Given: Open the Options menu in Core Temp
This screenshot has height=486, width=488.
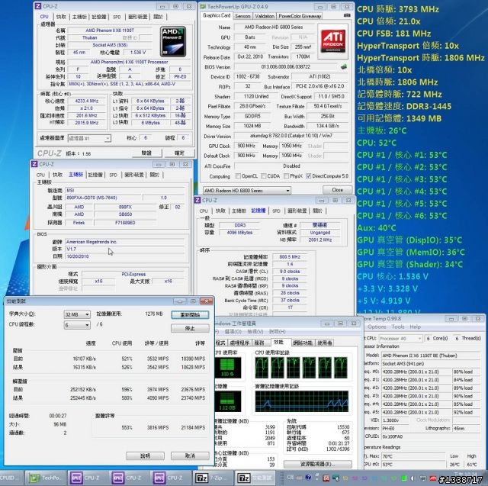Looking at the screenshot, I should click(x=377, y=327).
